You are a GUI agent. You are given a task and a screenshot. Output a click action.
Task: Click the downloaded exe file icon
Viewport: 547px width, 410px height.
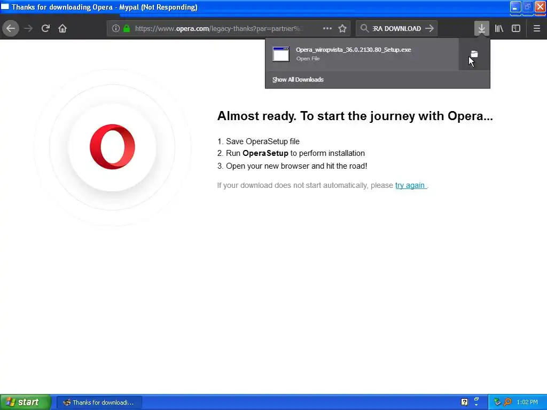coord(281,54)
